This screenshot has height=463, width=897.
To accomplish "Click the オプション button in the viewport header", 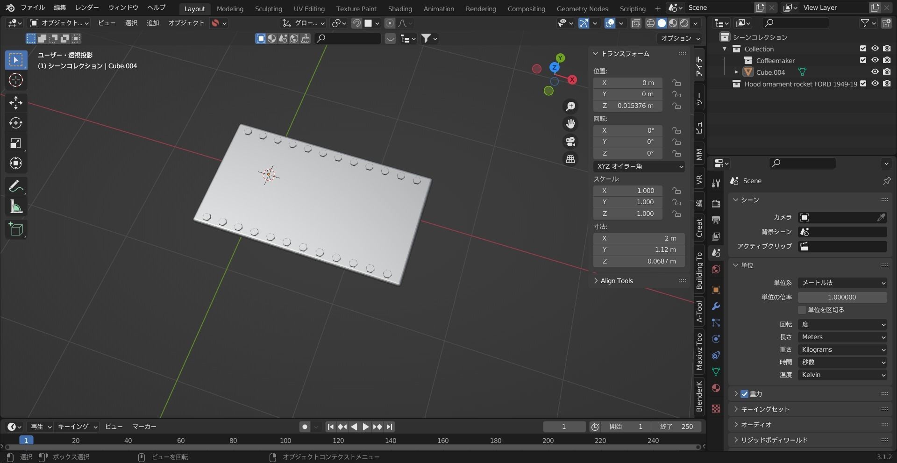I will pos(677,38).
